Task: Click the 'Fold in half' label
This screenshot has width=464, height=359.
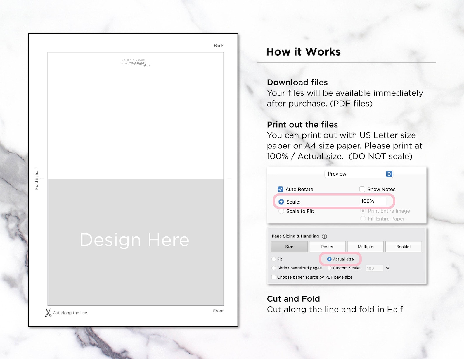Action: [x=37, y=179]
